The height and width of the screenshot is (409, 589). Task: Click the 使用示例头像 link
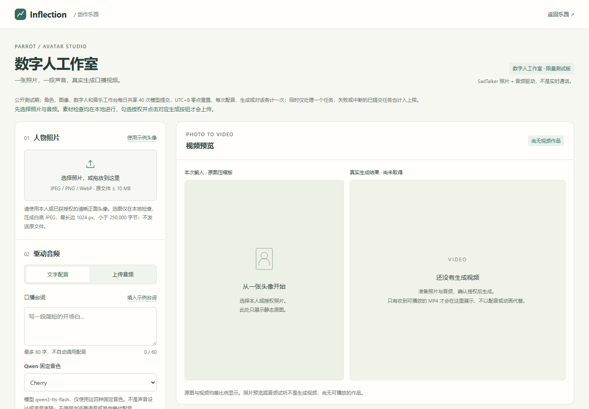click(142, 138)
